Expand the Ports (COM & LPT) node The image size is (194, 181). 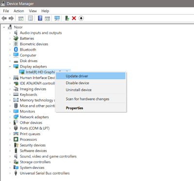click(x=10, y=128)
